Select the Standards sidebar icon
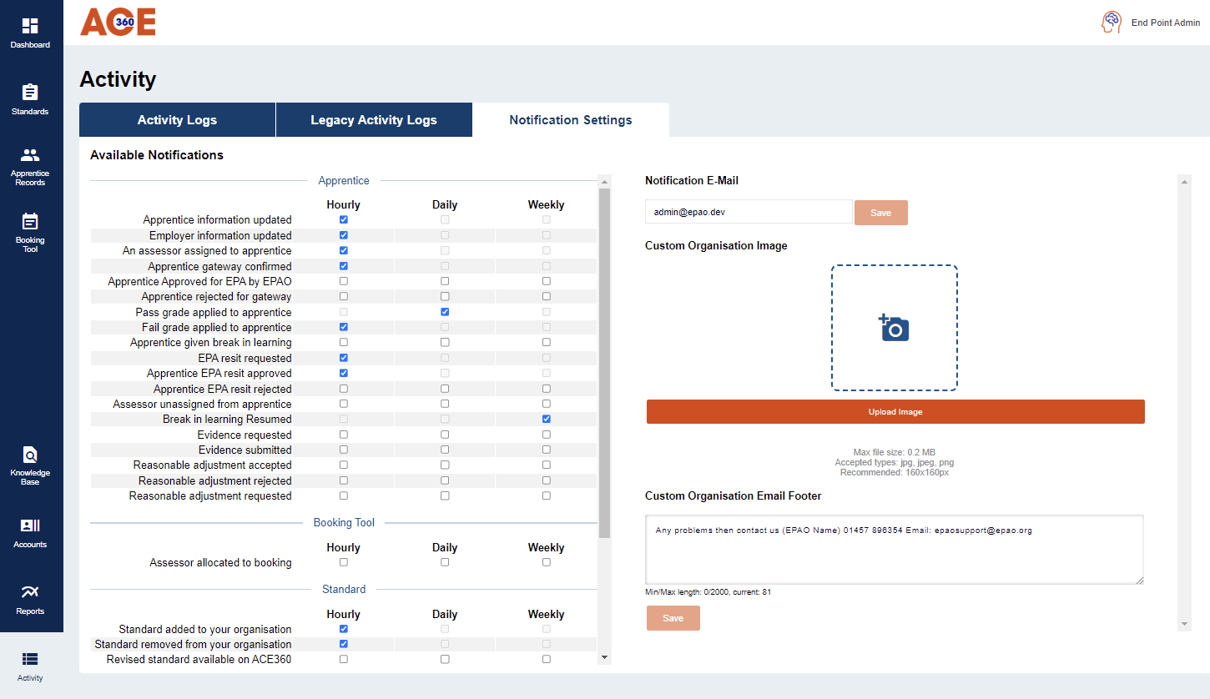Viewport: 1210px width, 699px height. click(31, 98)
